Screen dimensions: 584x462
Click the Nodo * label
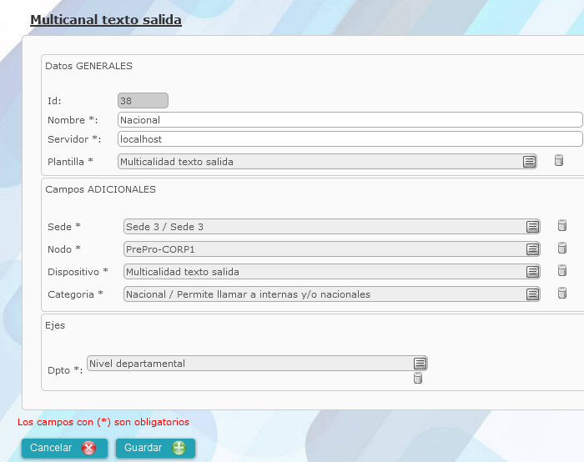coord(64,249)
